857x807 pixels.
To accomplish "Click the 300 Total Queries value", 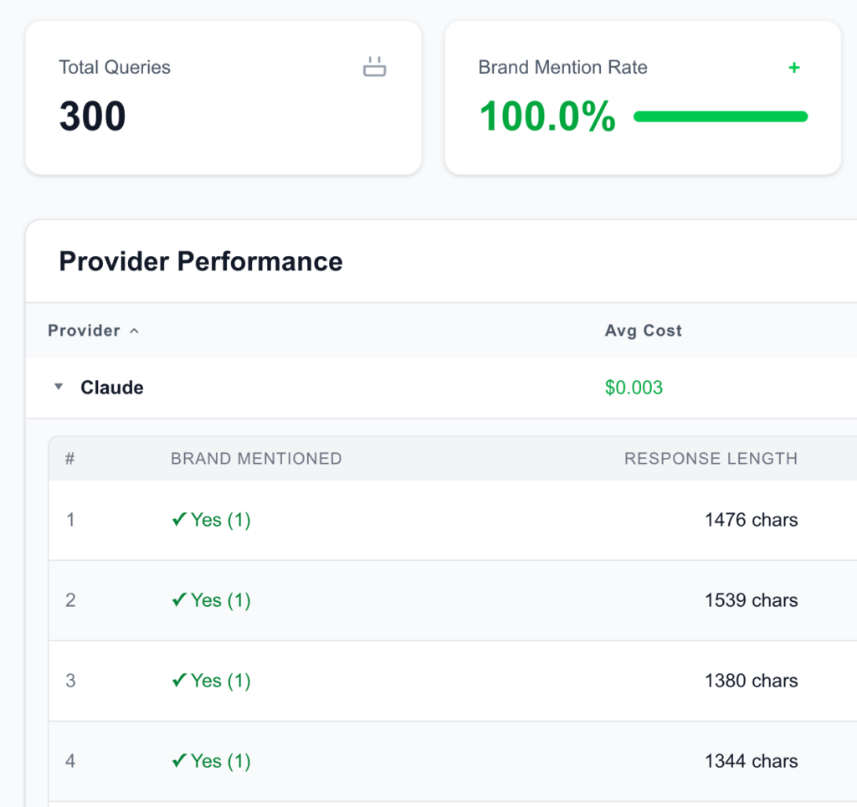I will pos(92,116).
